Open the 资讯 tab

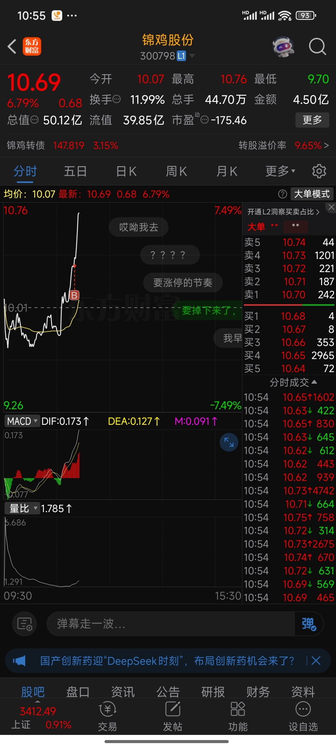pyautogui.click(x=123, y=692)
